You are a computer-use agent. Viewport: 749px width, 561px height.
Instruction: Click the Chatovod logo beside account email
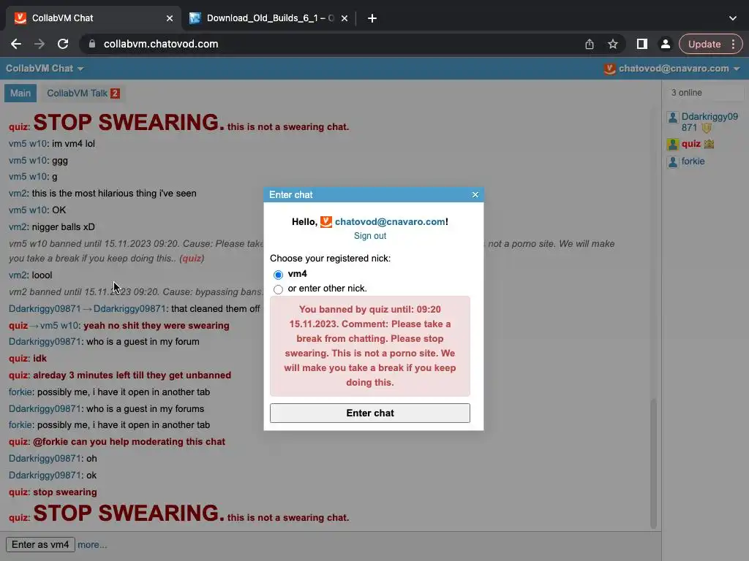609,69
